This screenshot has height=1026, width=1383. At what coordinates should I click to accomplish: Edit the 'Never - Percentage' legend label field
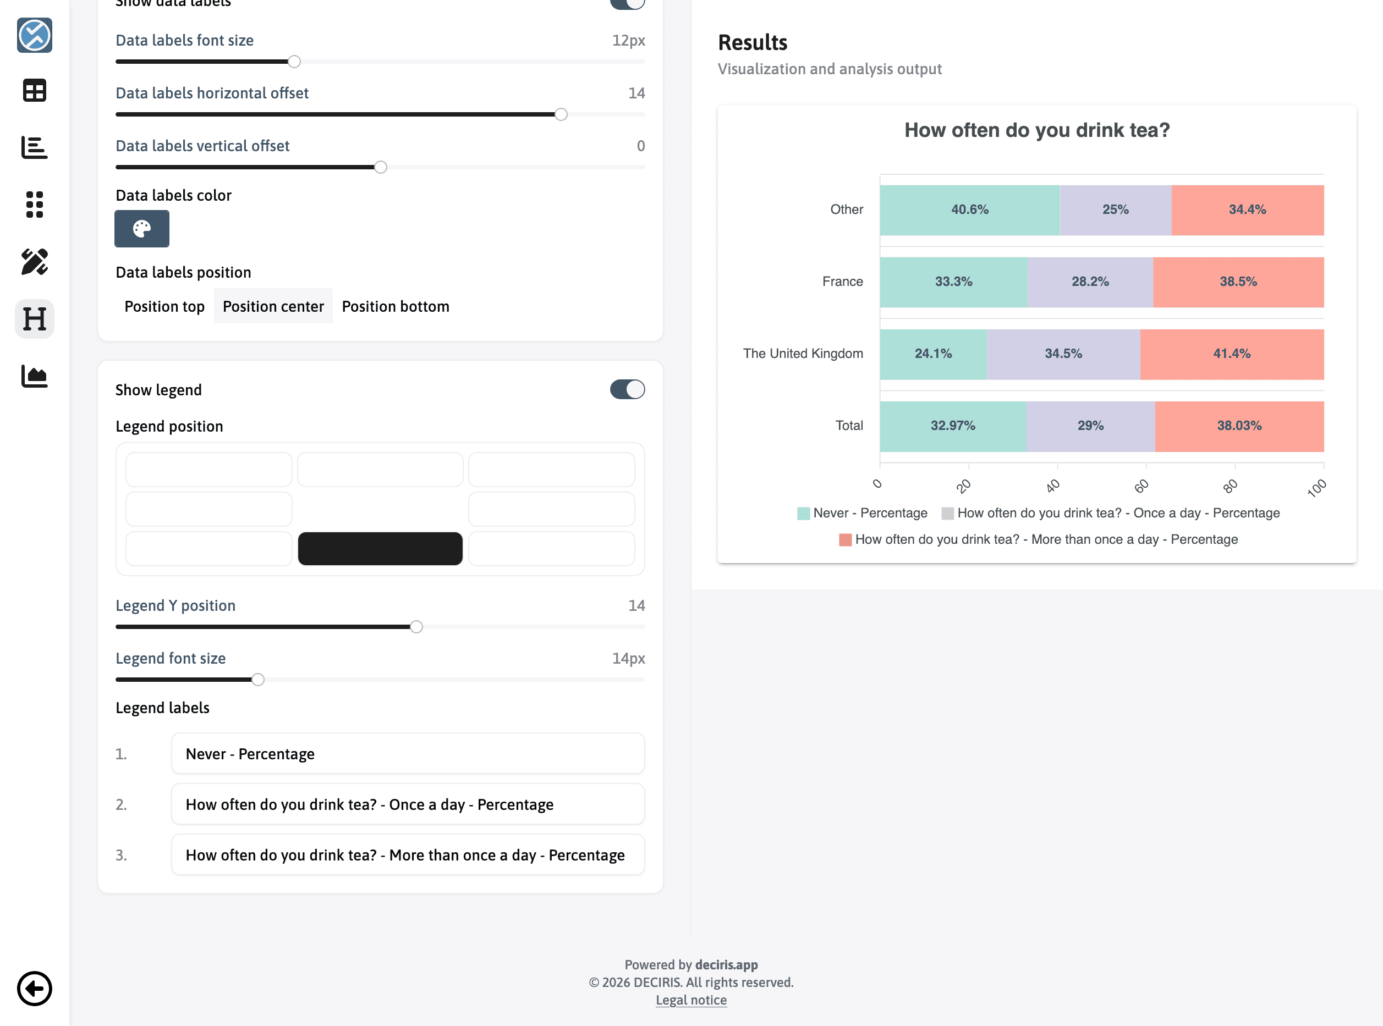(408, 753)
